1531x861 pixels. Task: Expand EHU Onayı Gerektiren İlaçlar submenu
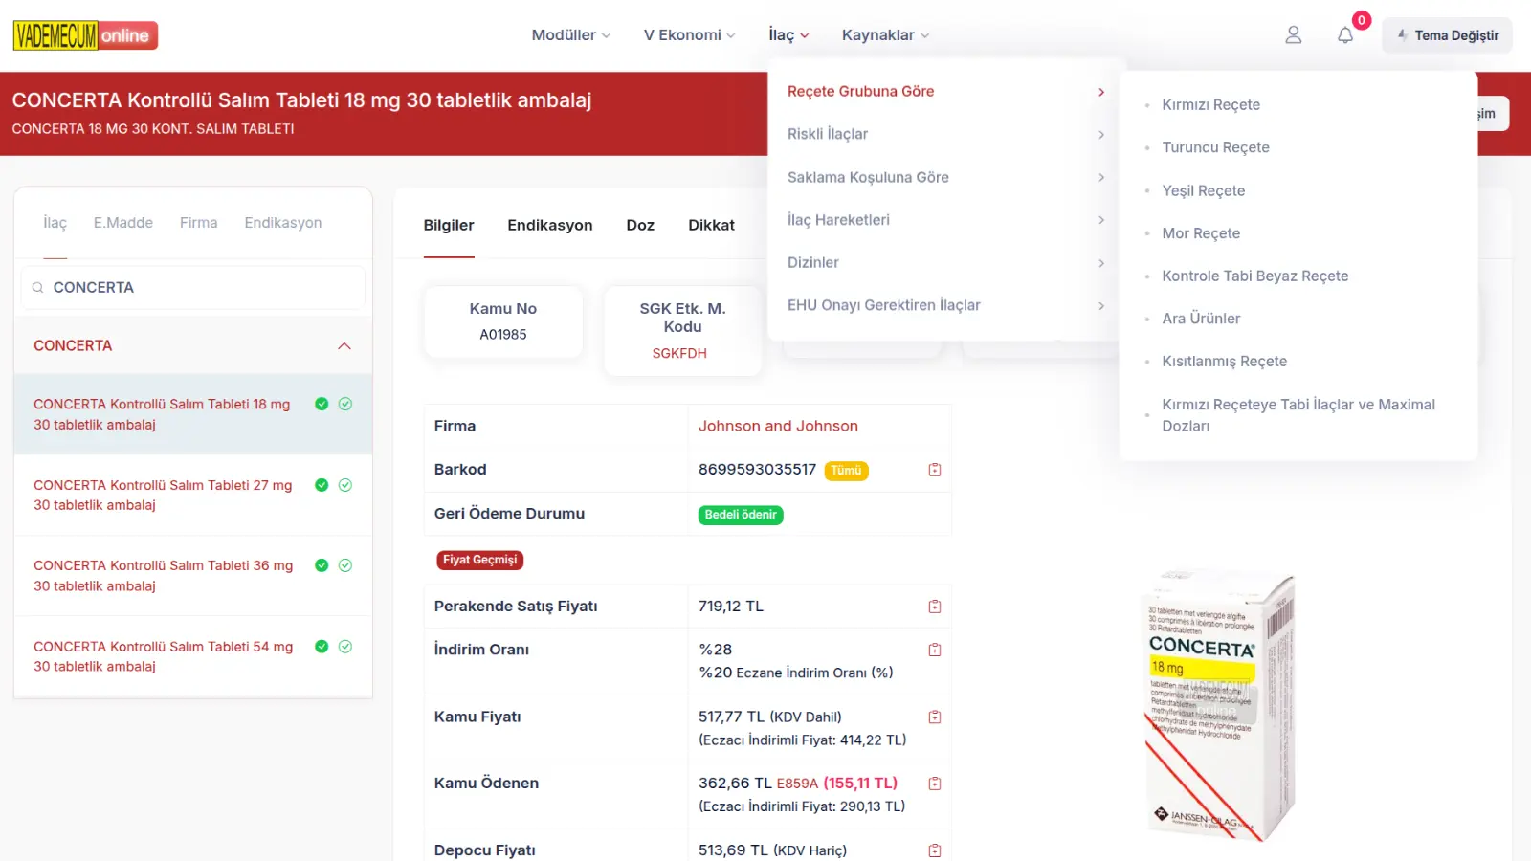click(x=945, y=305)
